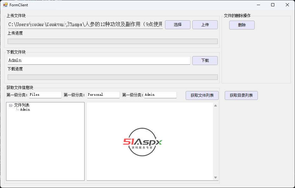Click the scroll down arrow in preview pane
This screenshot has width=295, height=188.
coord(216,178)
